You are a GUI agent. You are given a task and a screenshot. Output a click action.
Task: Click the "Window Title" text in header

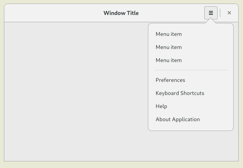[121, 13]
